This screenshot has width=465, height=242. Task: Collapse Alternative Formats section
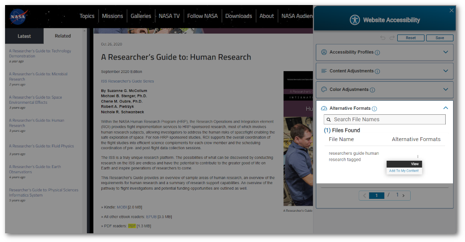445,108
